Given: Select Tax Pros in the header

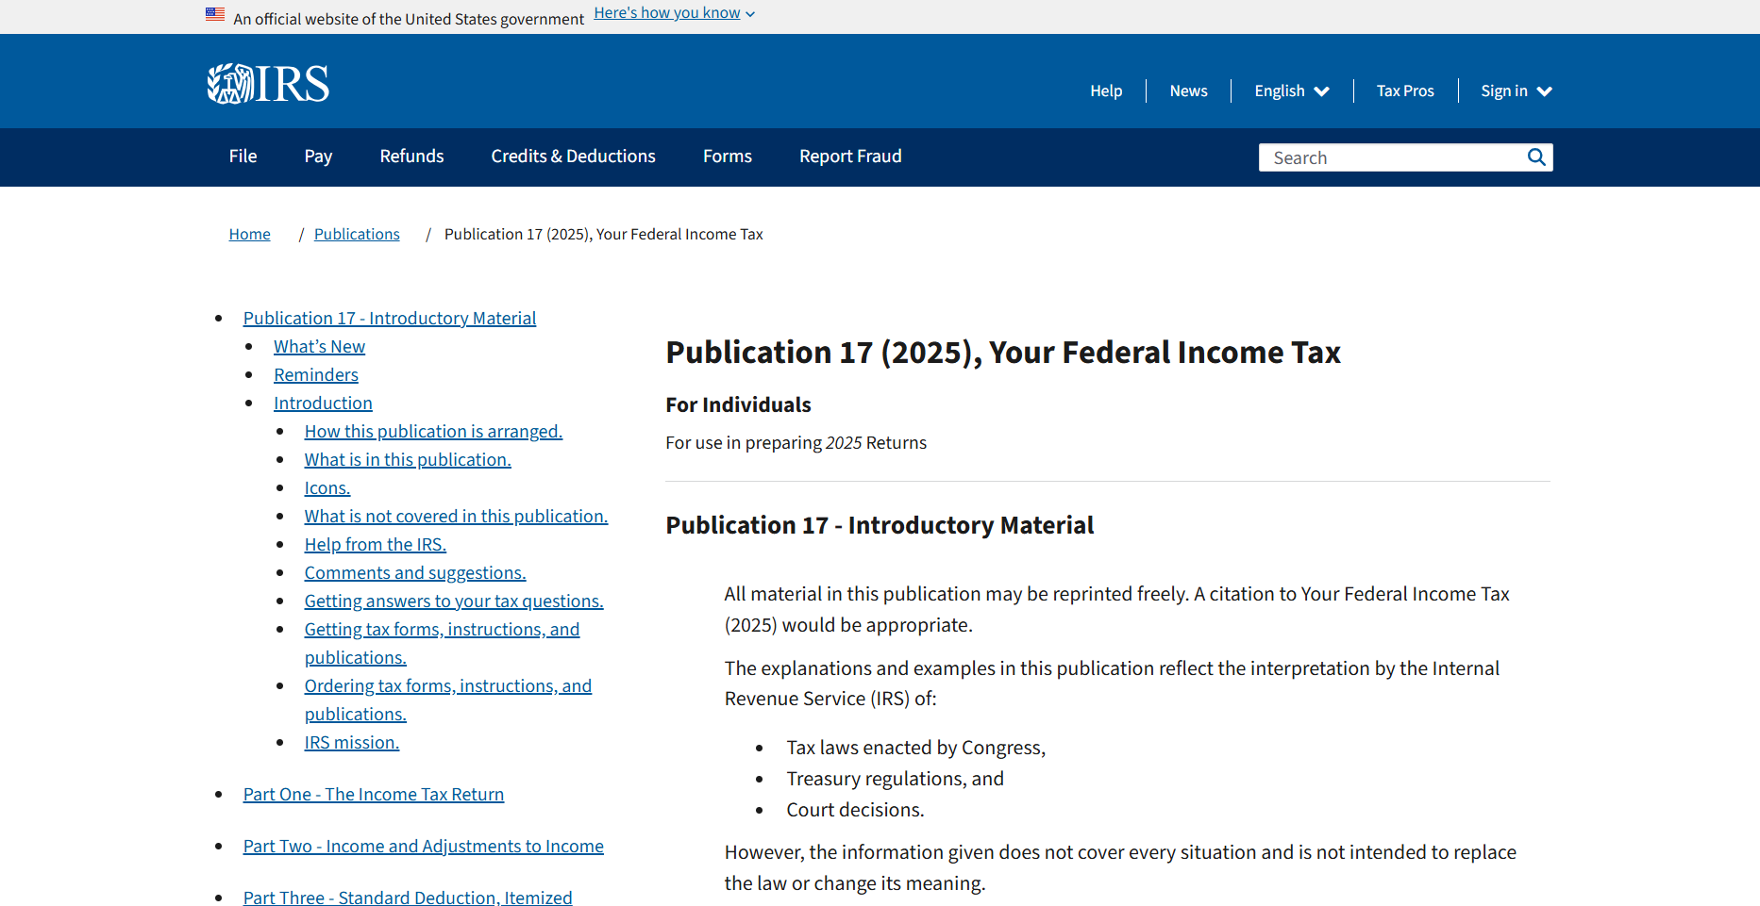Looking at the screenshot, I should tap(1405, 91).
